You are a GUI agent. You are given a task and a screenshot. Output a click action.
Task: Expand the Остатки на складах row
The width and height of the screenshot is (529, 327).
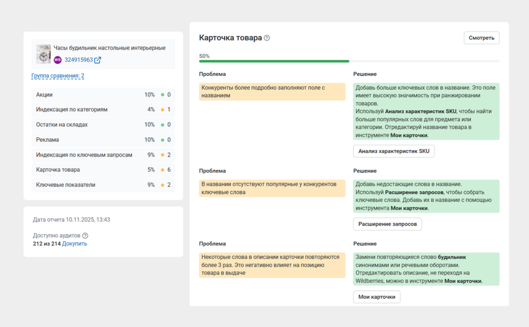coord(98,124)
